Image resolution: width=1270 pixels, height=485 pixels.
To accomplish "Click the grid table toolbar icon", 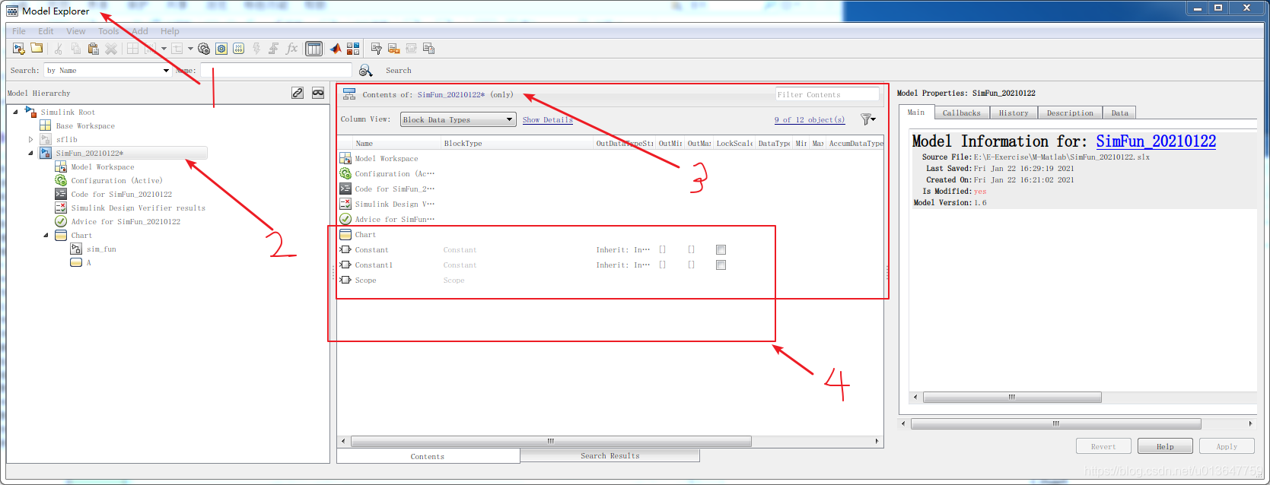I will [x=132, y=49].
